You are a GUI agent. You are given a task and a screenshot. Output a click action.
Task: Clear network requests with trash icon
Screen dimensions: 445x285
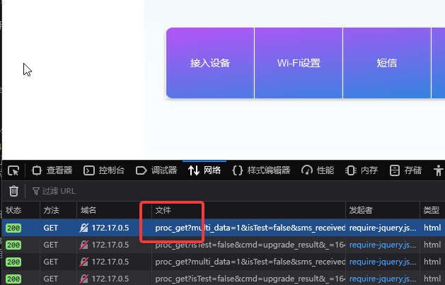click(x=13, y=191)
